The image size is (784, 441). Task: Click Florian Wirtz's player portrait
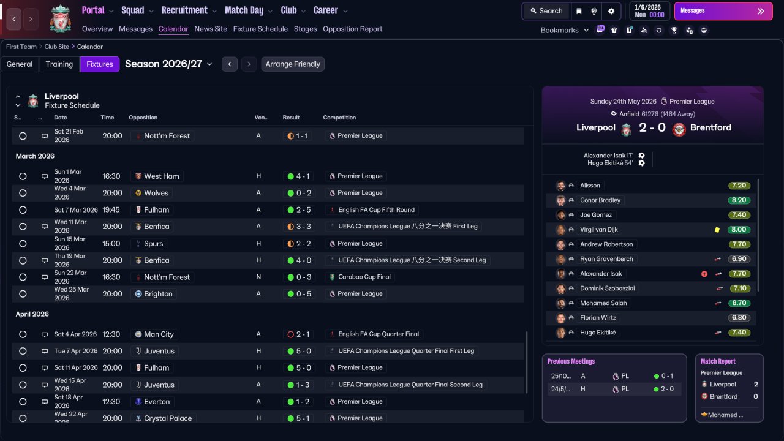pos(560,318)
